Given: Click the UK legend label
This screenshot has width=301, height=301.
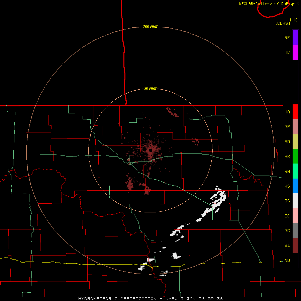Looking at the screenshot, I should [x=287, y=53].
